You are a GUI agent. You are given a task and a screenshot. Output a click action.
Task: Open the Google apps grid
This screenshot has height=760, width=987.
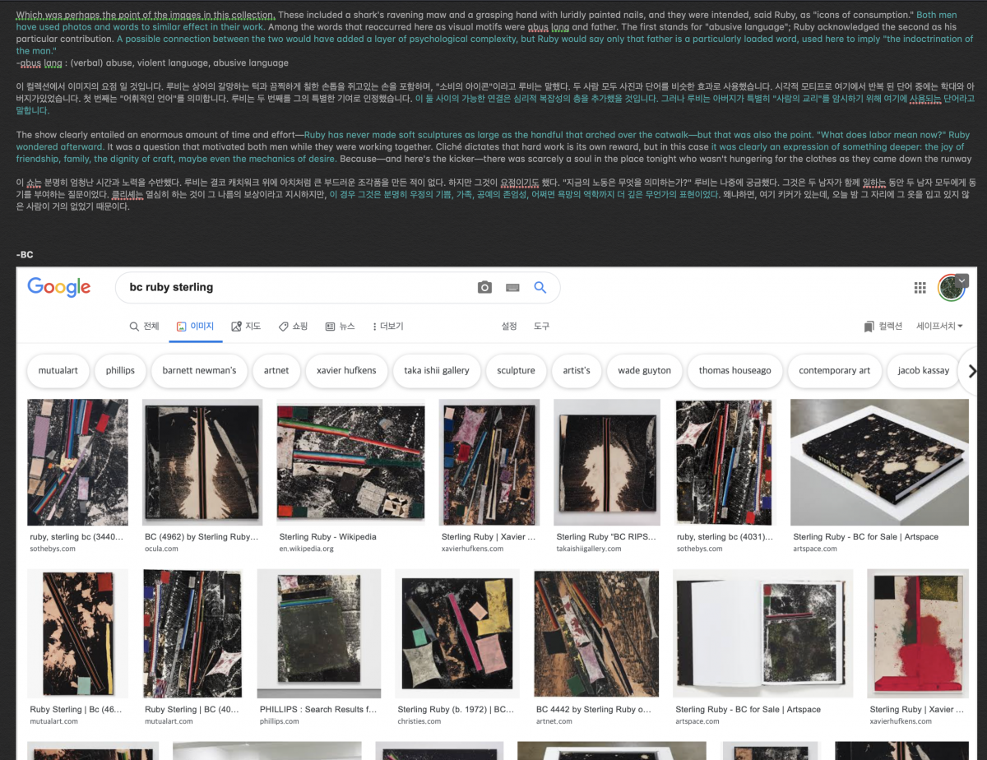(920, 287)
